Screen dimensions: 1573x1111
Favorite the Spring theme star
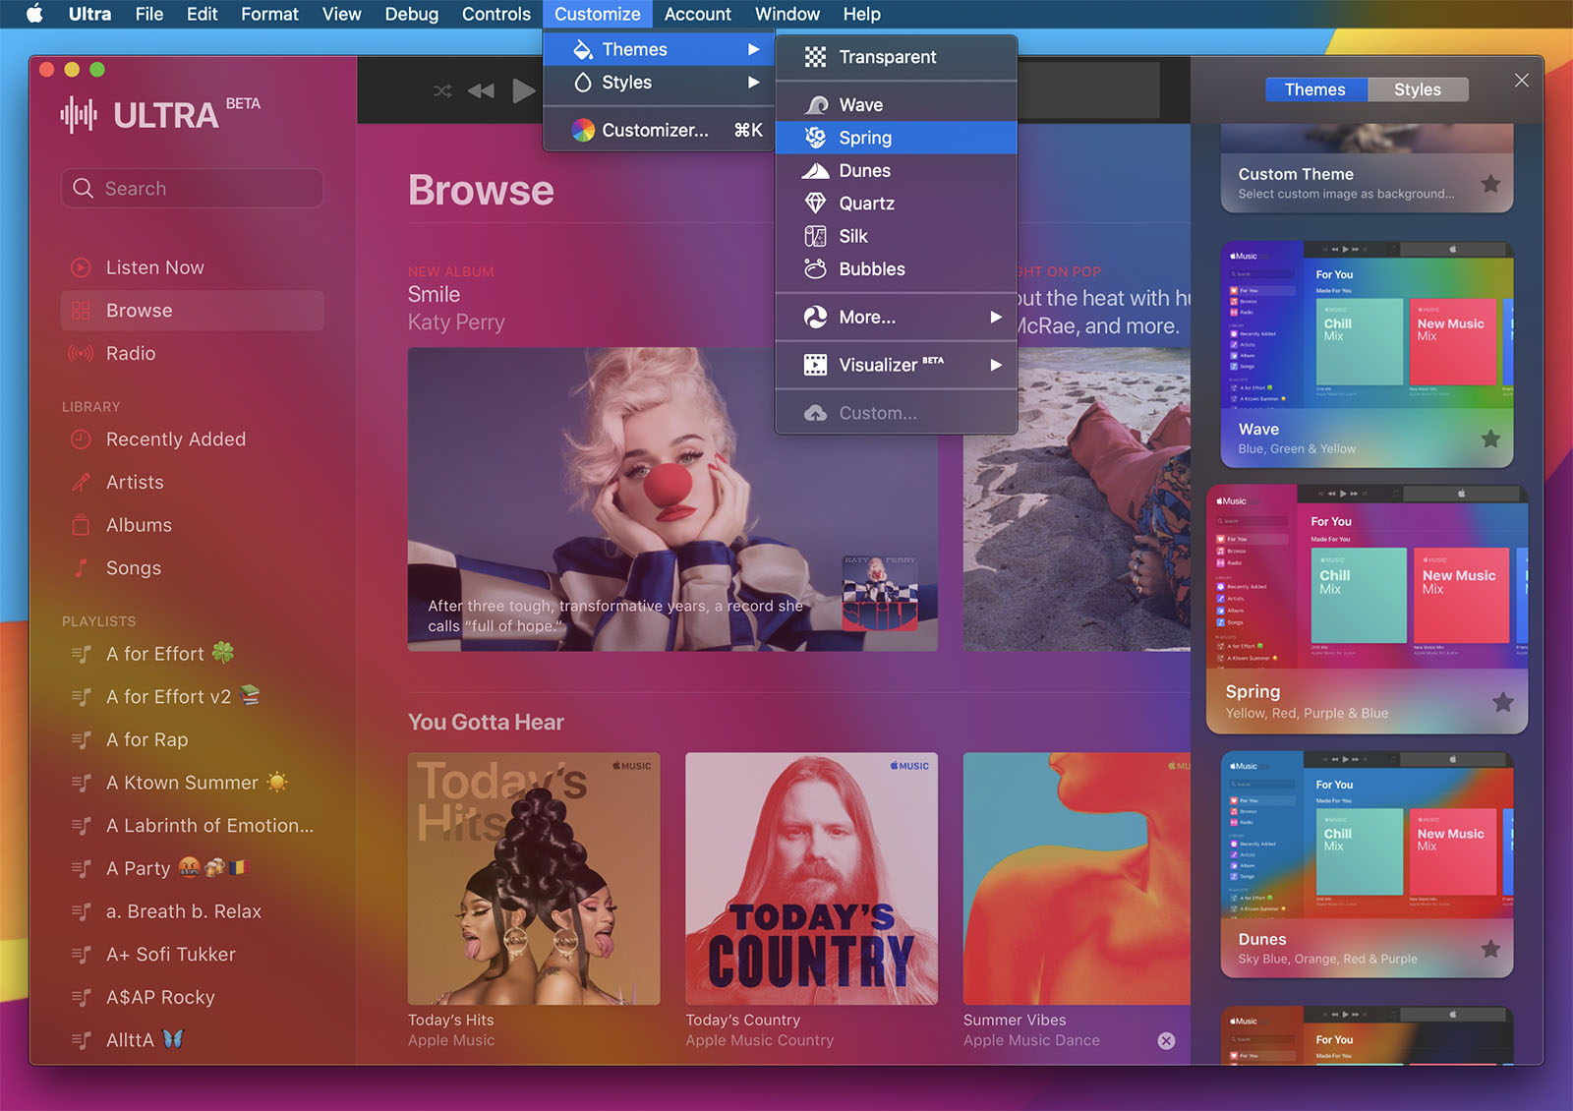coord(1502,702)
